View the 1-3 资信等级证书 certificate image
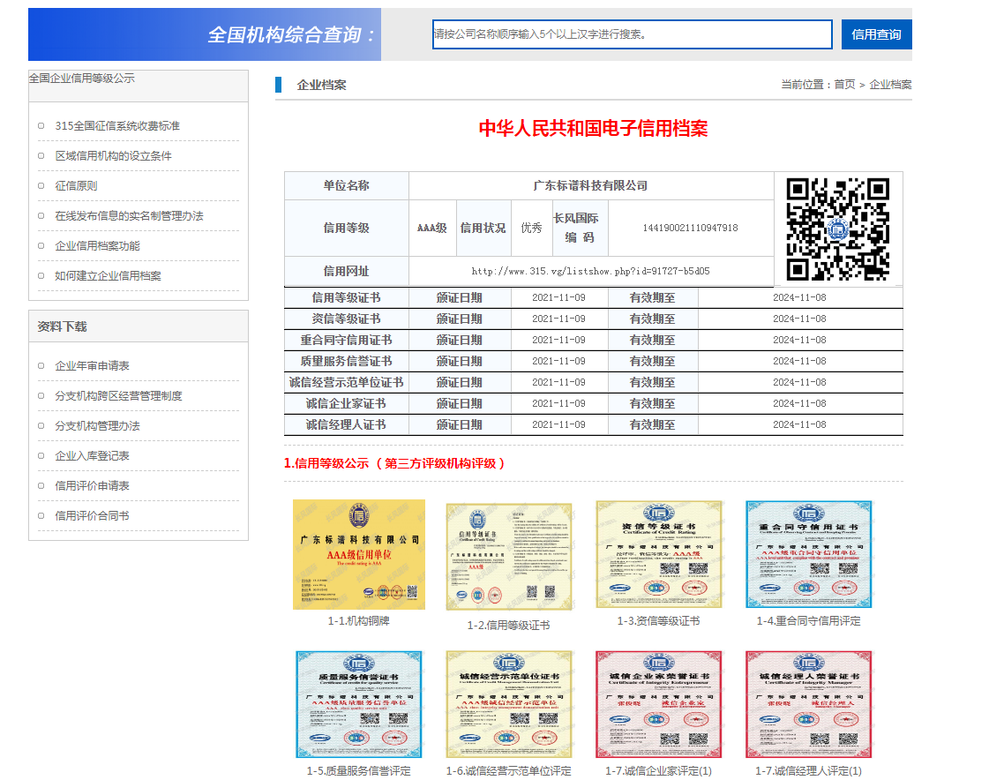Image resolution: width=1004 pixels, height=780 pixels. click(x=658, y=554)
